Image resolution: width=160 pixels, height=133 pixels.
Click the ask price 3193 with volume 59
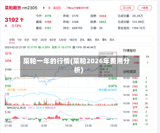point(137,57)
